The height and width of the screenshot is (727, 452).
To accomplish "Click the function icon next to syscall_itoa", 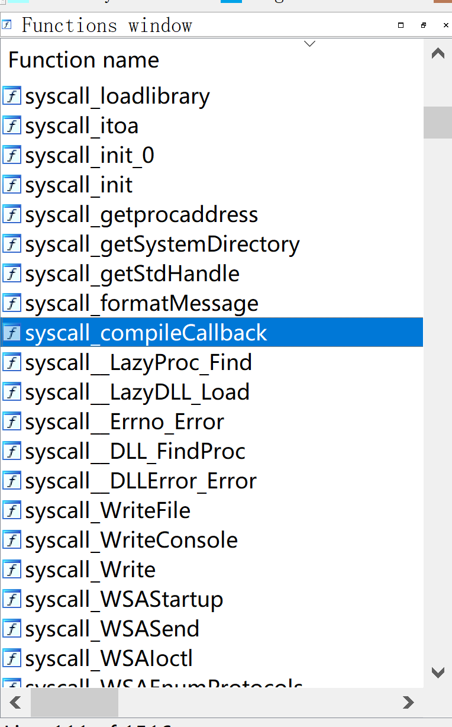I will [12, 126].
